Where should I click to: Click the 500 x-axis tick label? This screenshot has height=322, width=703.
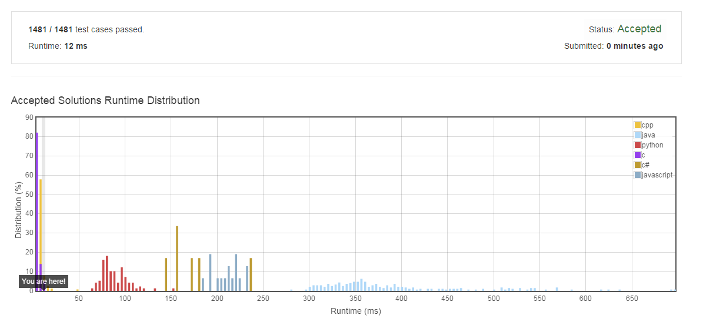pos(494,298)
